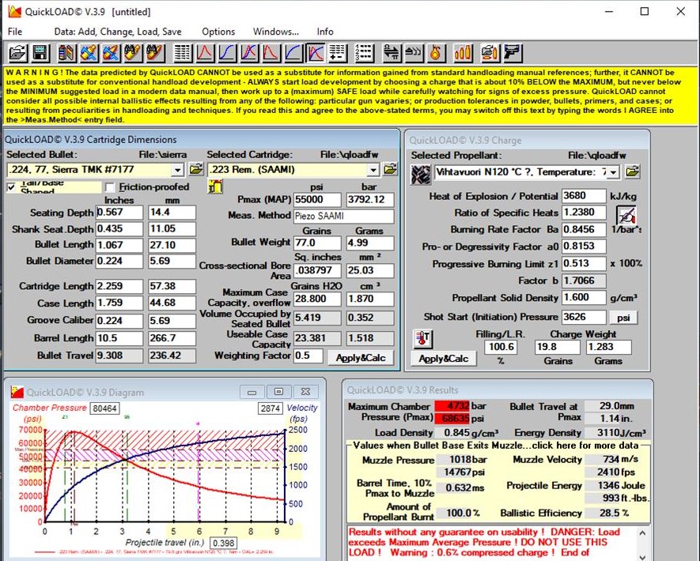The width and height of the screenshot is (700, 561).
Task: Click the pistol toolbar icon
Action: tap(513, 53)
